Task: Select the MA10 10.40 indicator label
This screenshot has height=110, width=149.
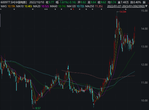Action: 24,6
